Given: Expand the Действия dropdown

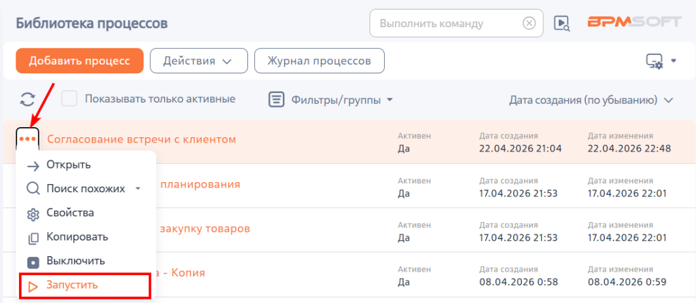Looking at the screenshot, I should click(198, 60).
